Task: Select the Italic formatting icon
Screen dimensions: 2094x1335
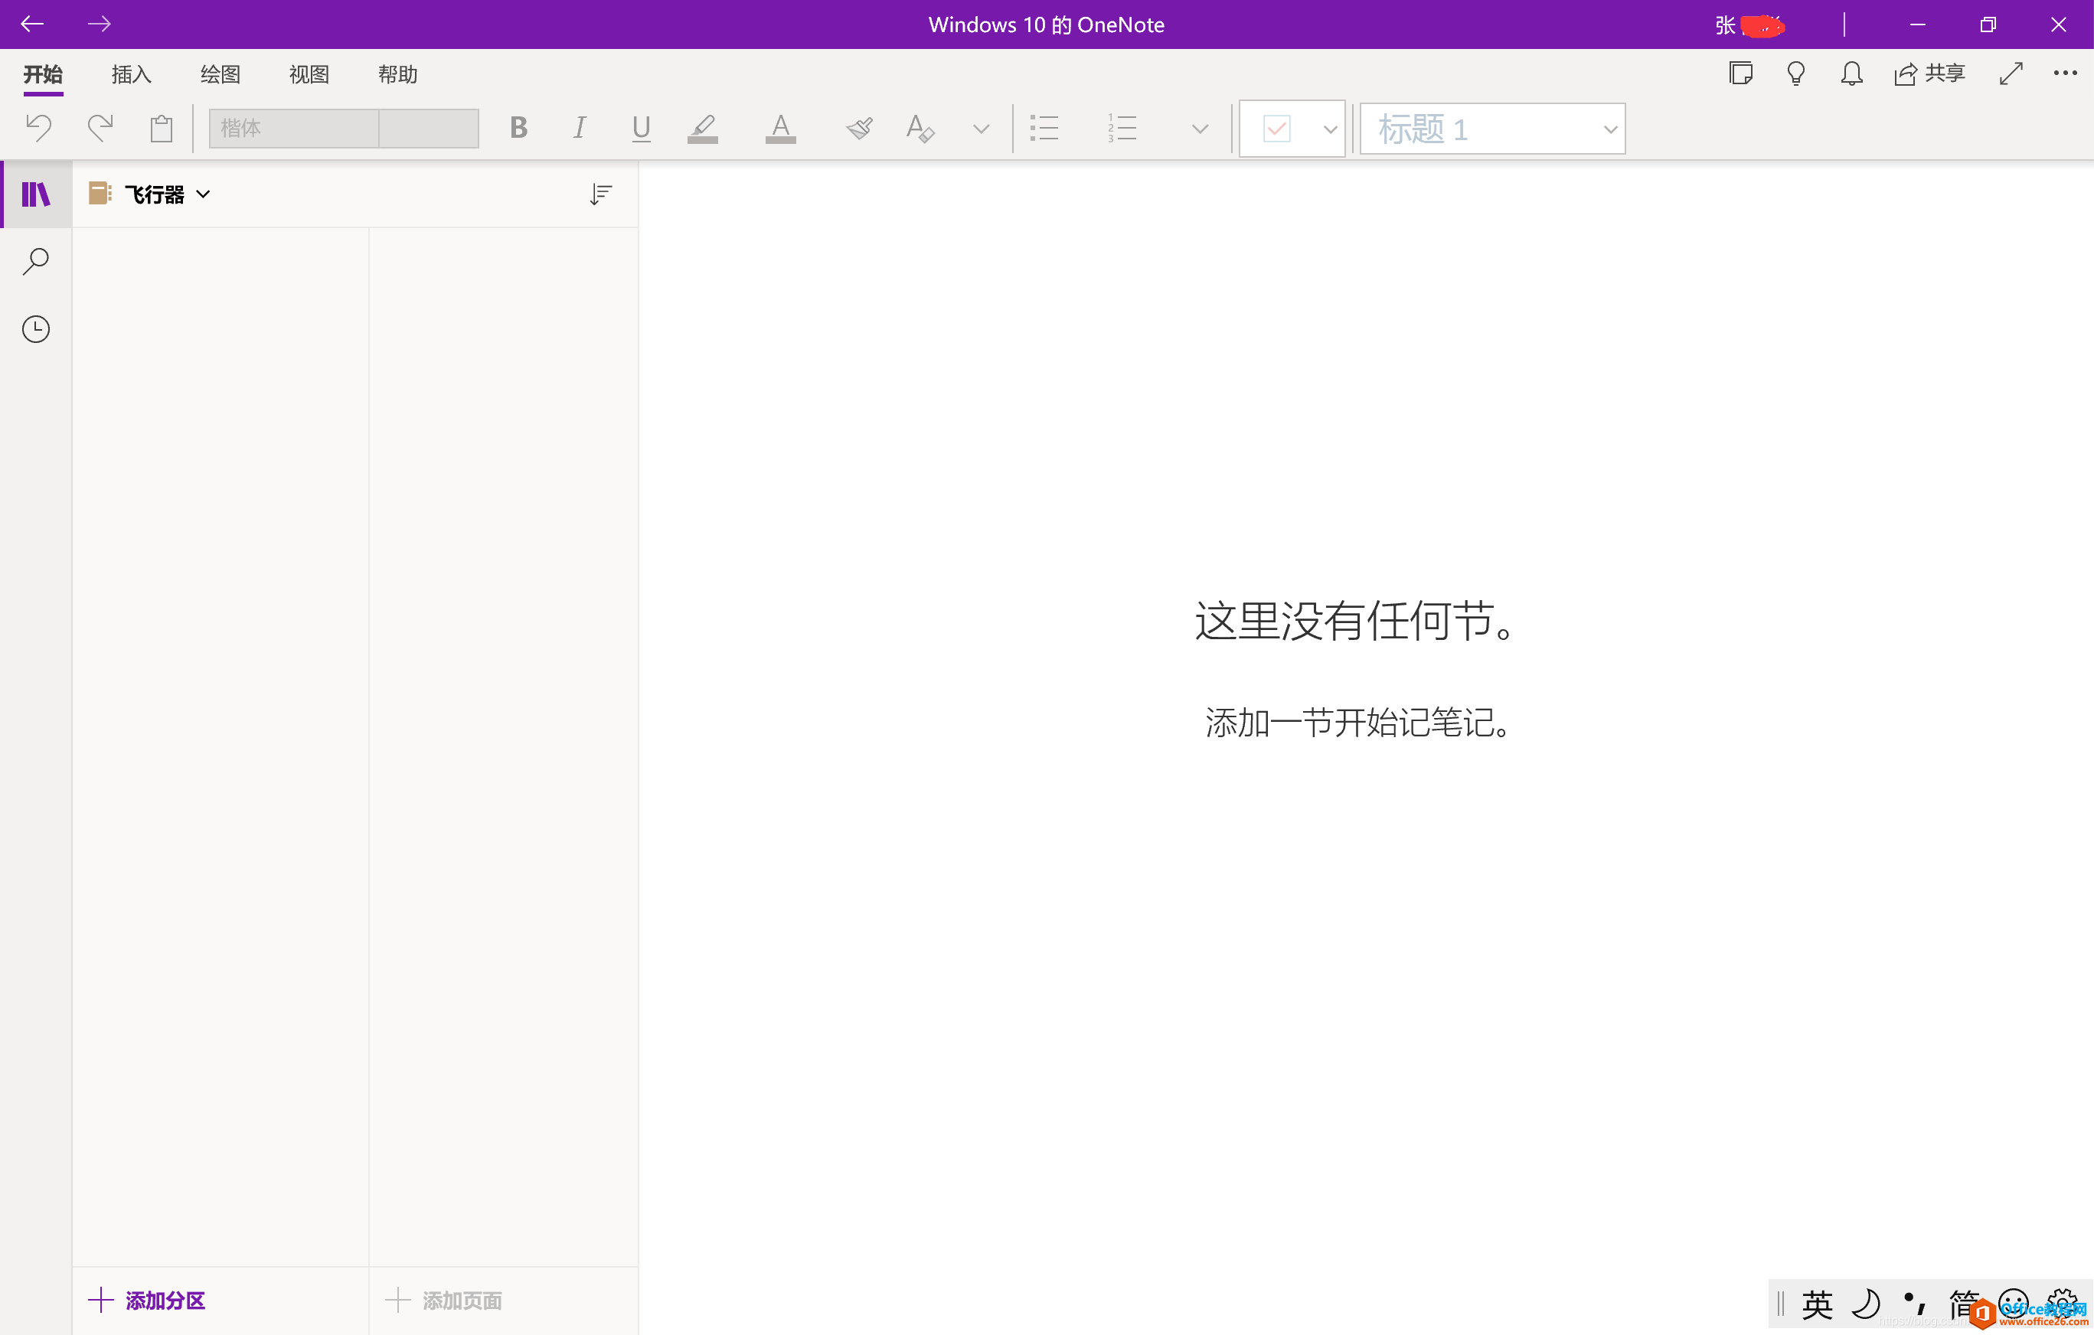Action: point(580,128)
